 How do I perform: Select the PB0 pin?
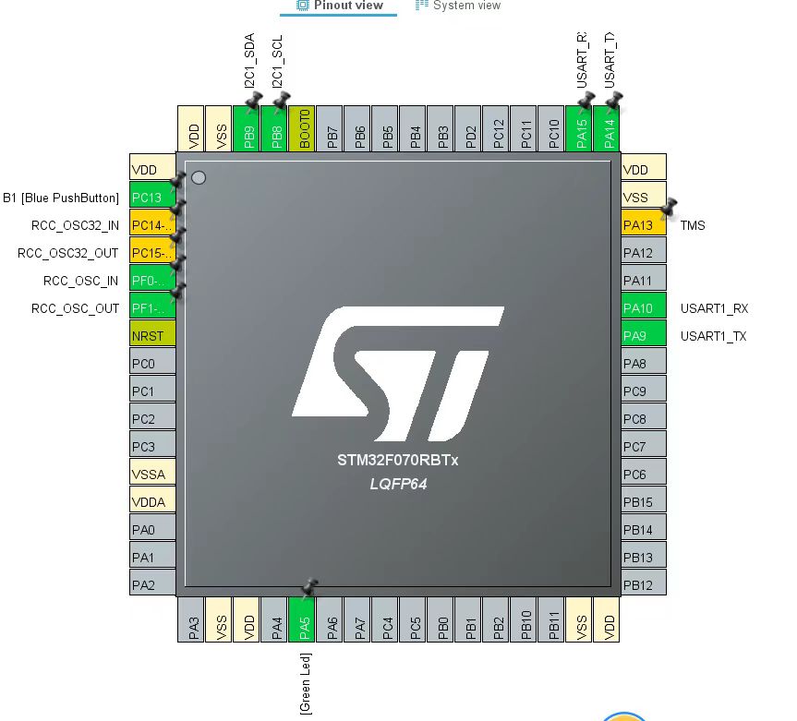point(441,619)
